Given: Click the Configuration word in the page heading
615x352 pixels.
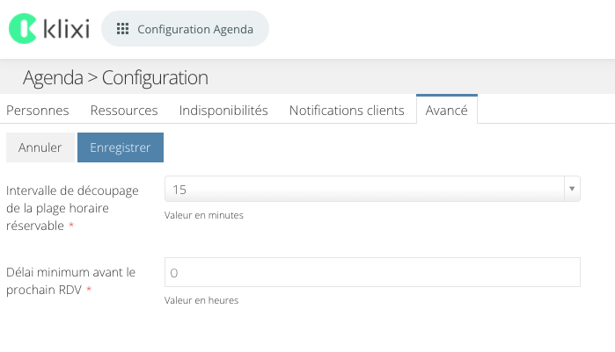Looking at the screenshot, I should click(155, 77).
